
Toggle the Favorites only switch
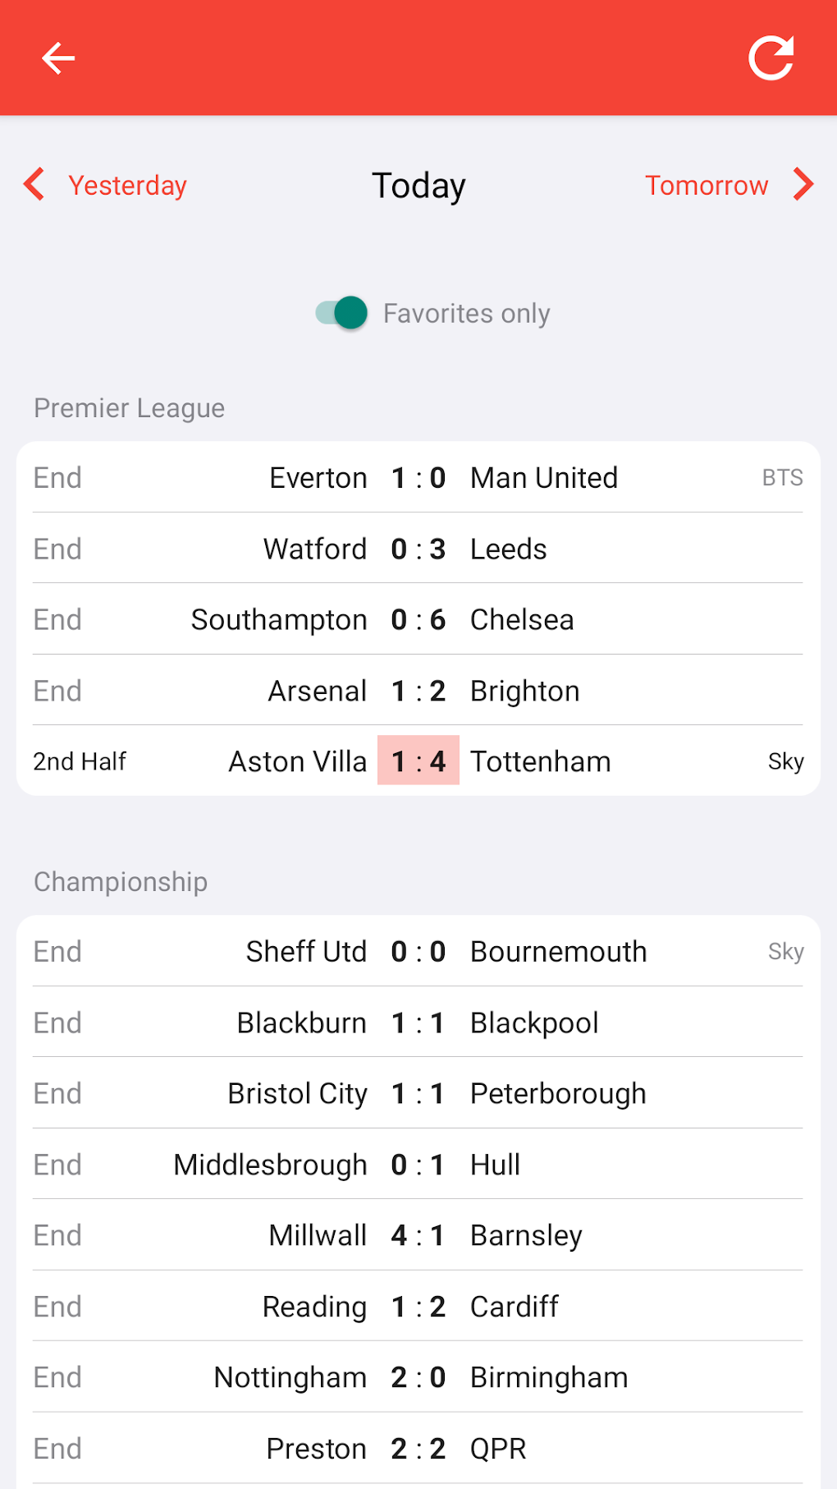point(342,313)
